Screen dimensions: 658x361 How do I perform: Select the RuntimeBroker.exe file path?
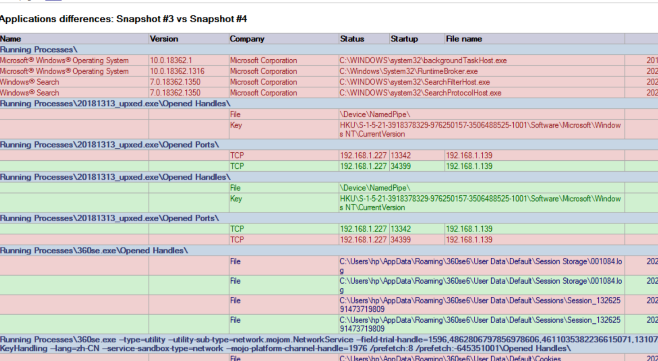point(409,71)
